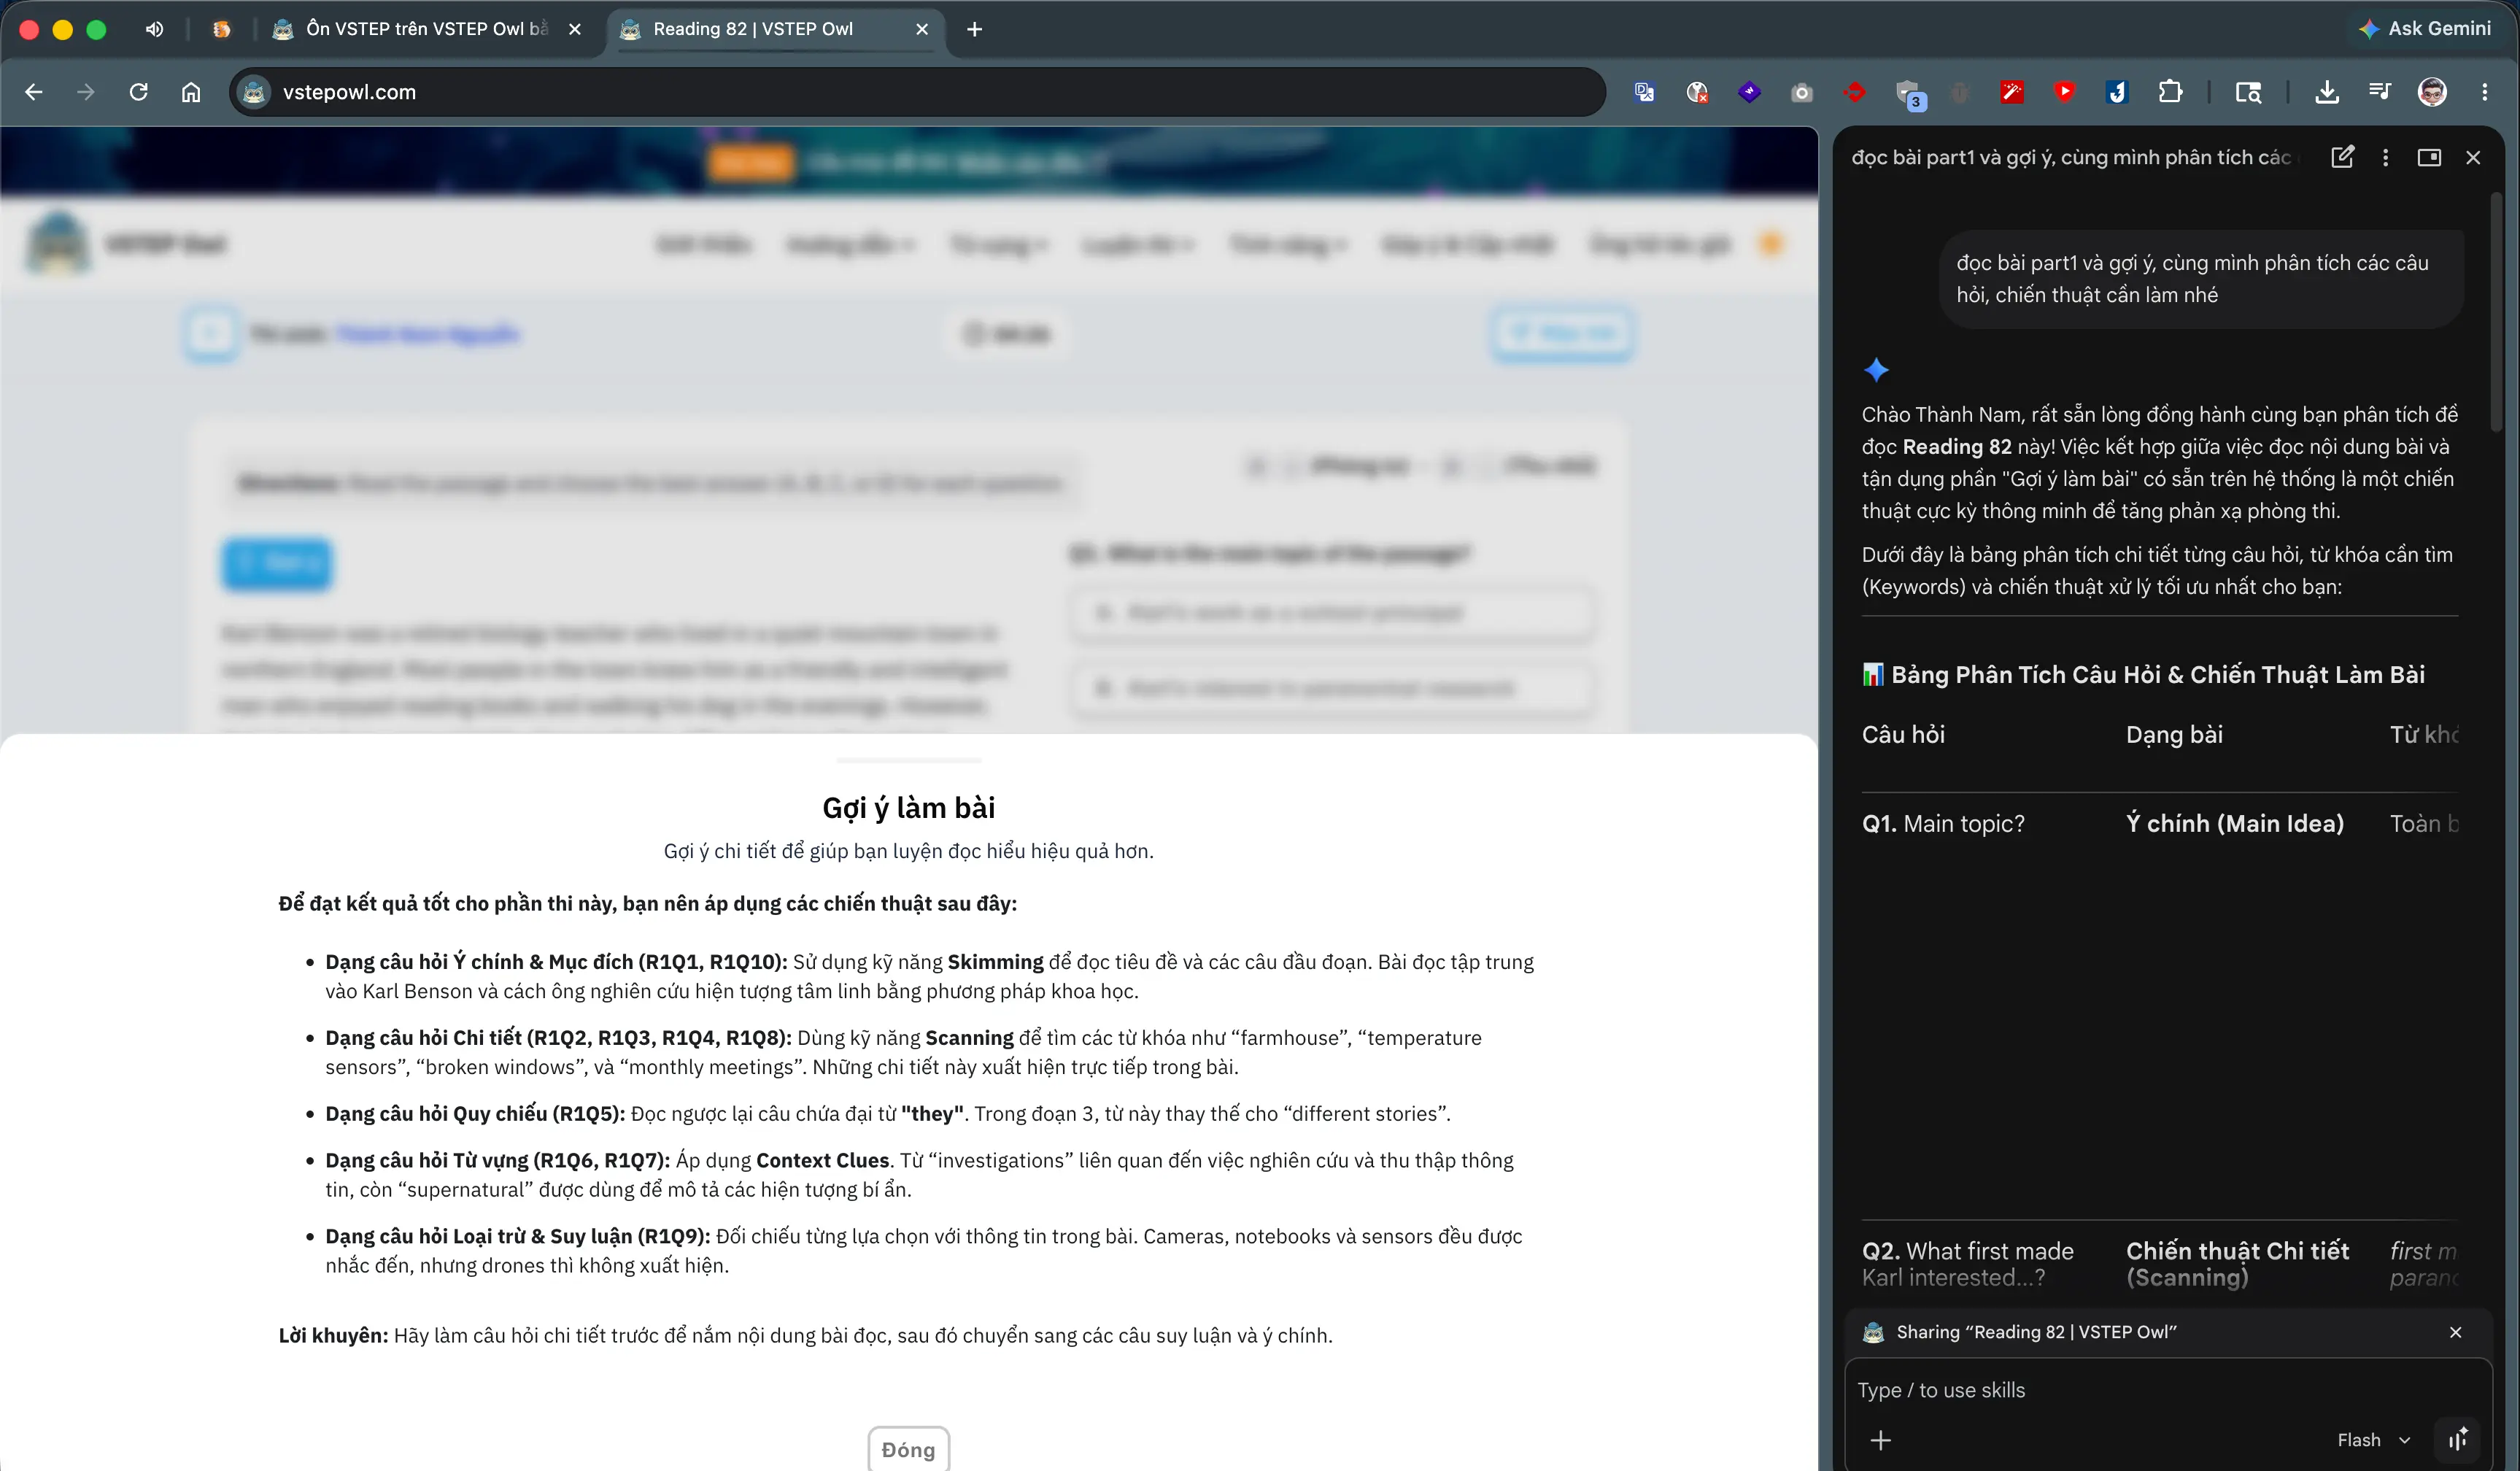Click the 'Ý chính (Main Idea)' cell
2520x1471 pixels.
point(2235,823)
